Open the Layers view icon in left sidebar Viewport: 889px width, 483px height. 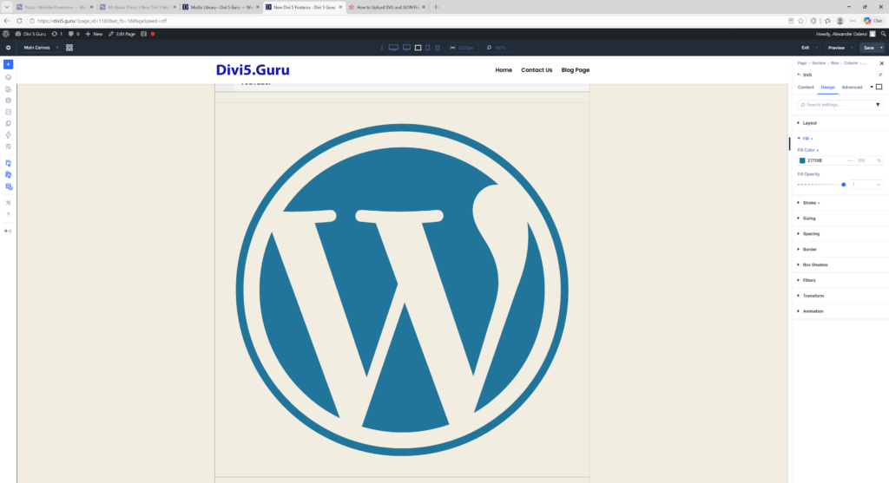pyautogui.click(x=8, y=77)
